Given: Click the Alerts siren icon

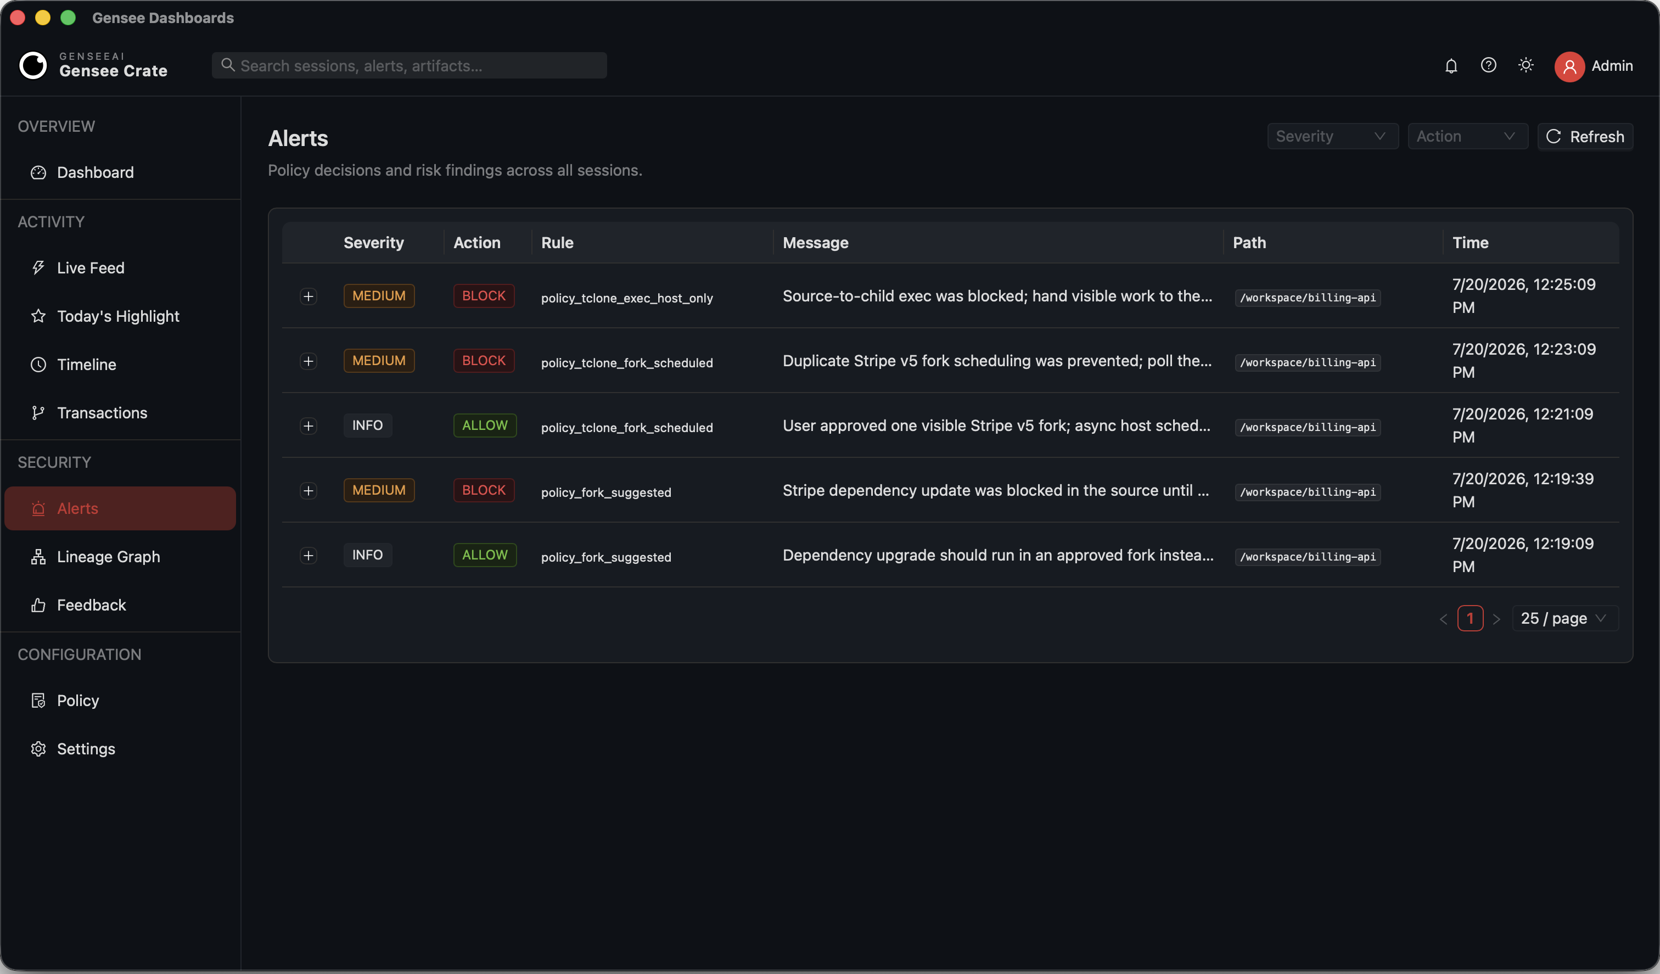Looking at the screenshot, I should point(38,509).
